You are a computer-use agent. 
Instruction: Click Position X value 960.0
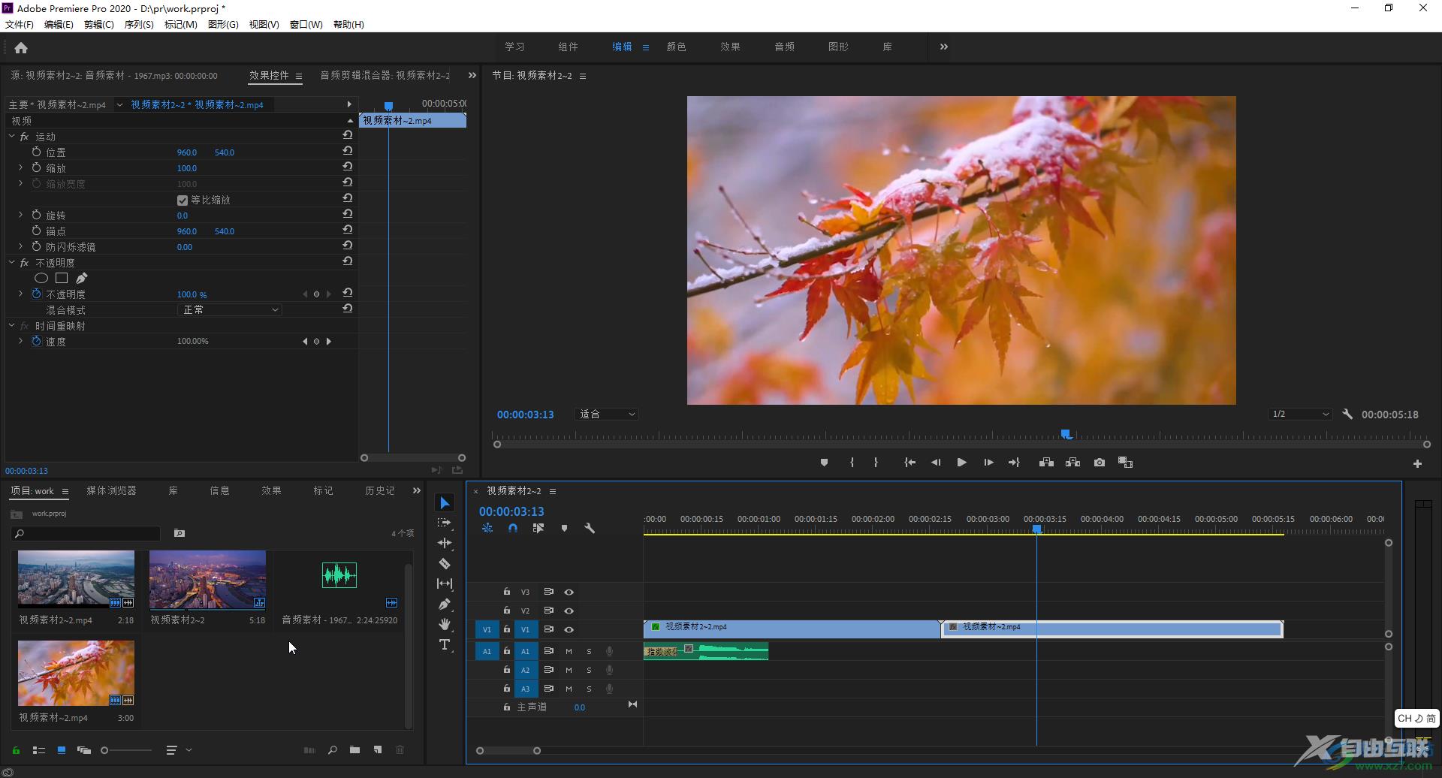pos(186,152)
